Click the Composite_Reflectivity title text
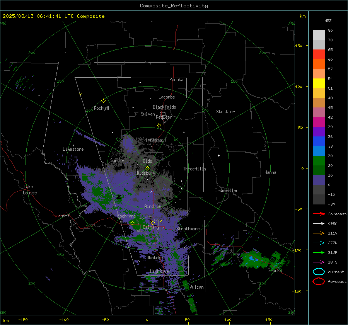348x325 pixels. pos(174,6)
